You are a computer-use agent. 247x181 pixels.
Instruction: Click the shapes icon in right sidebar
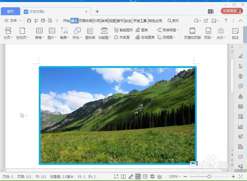click(241, 86)
